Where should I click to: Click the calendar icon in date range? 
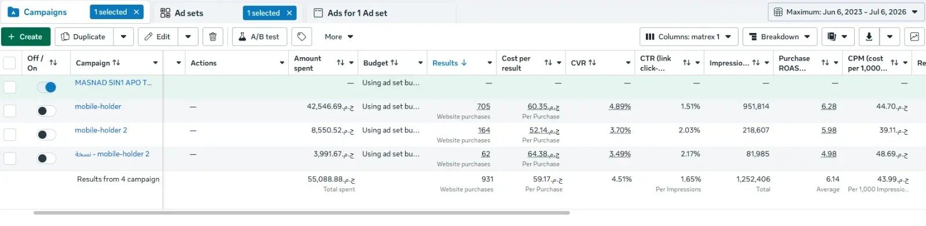[x=778, y=12]
